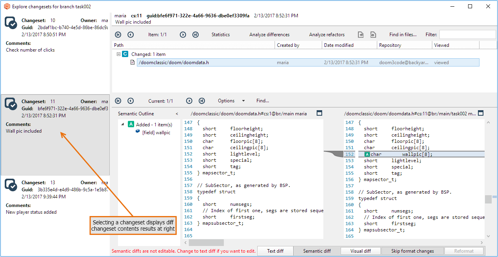This screenshot has width=498, height=257.
Task: Maximize the left diff pane (cs:1 main)
Action: 319,113
